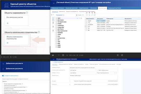Viewport: 141px width, 94px height.
Task: Click the red delete icon on the ТЕСТ folder row
Action: [x=81, y=18]
